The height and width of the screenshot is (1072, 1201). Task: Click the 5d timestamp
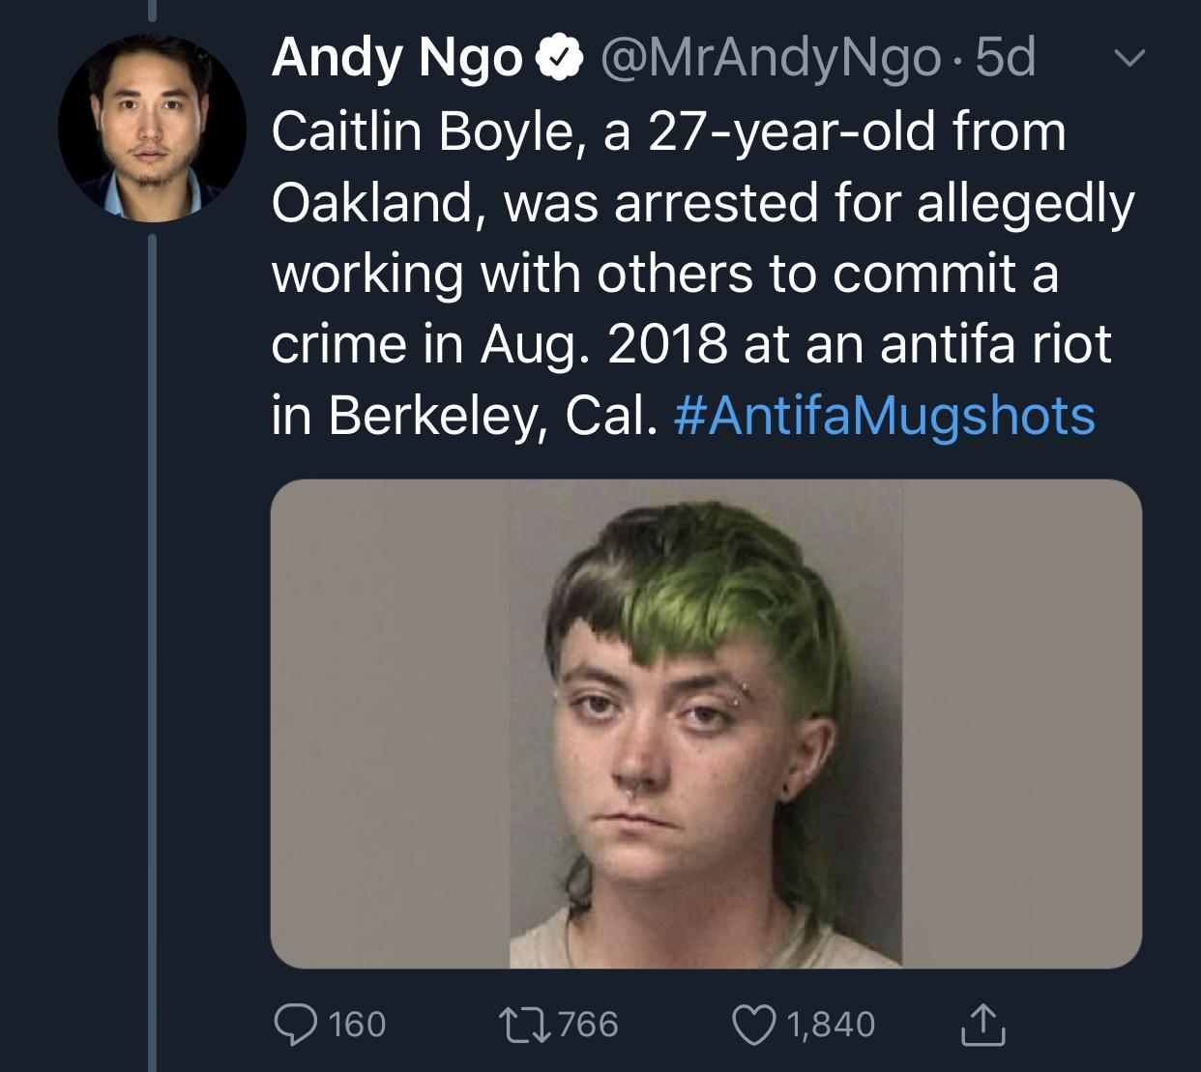point(1006,60)
